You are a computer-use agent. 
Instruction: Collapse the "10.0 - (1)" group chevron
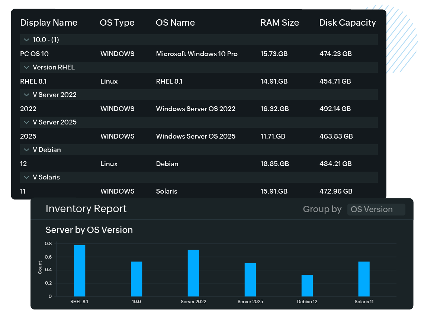[x=26, y=40]
